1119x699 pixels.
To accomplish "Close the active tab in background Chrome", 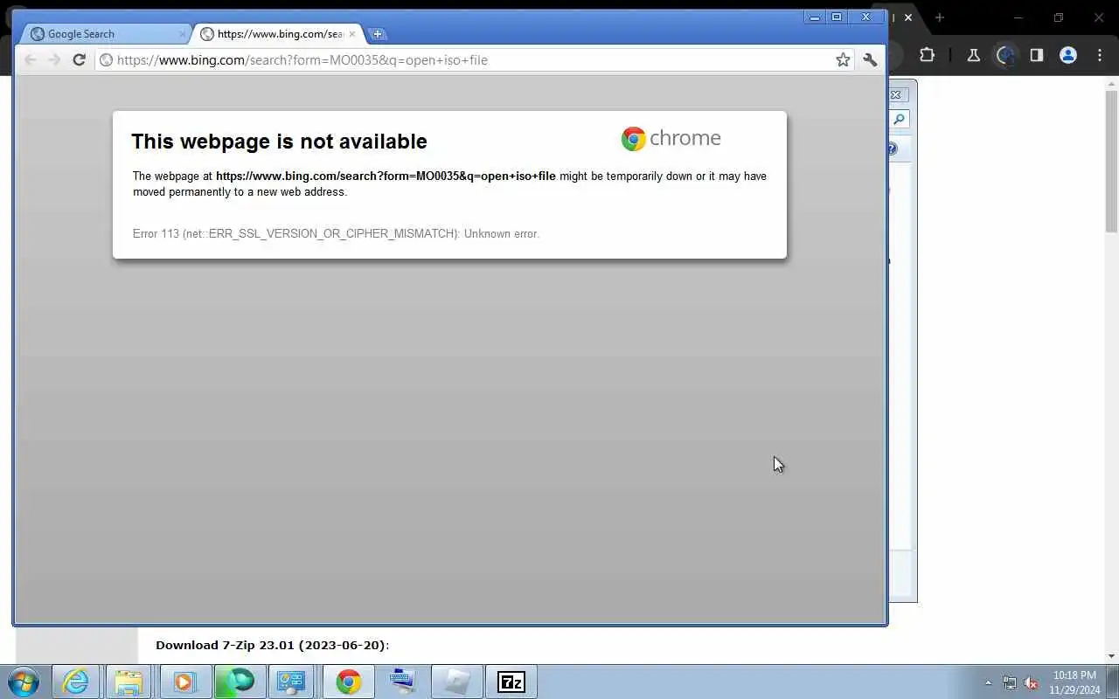I will [x=908, y=17].
